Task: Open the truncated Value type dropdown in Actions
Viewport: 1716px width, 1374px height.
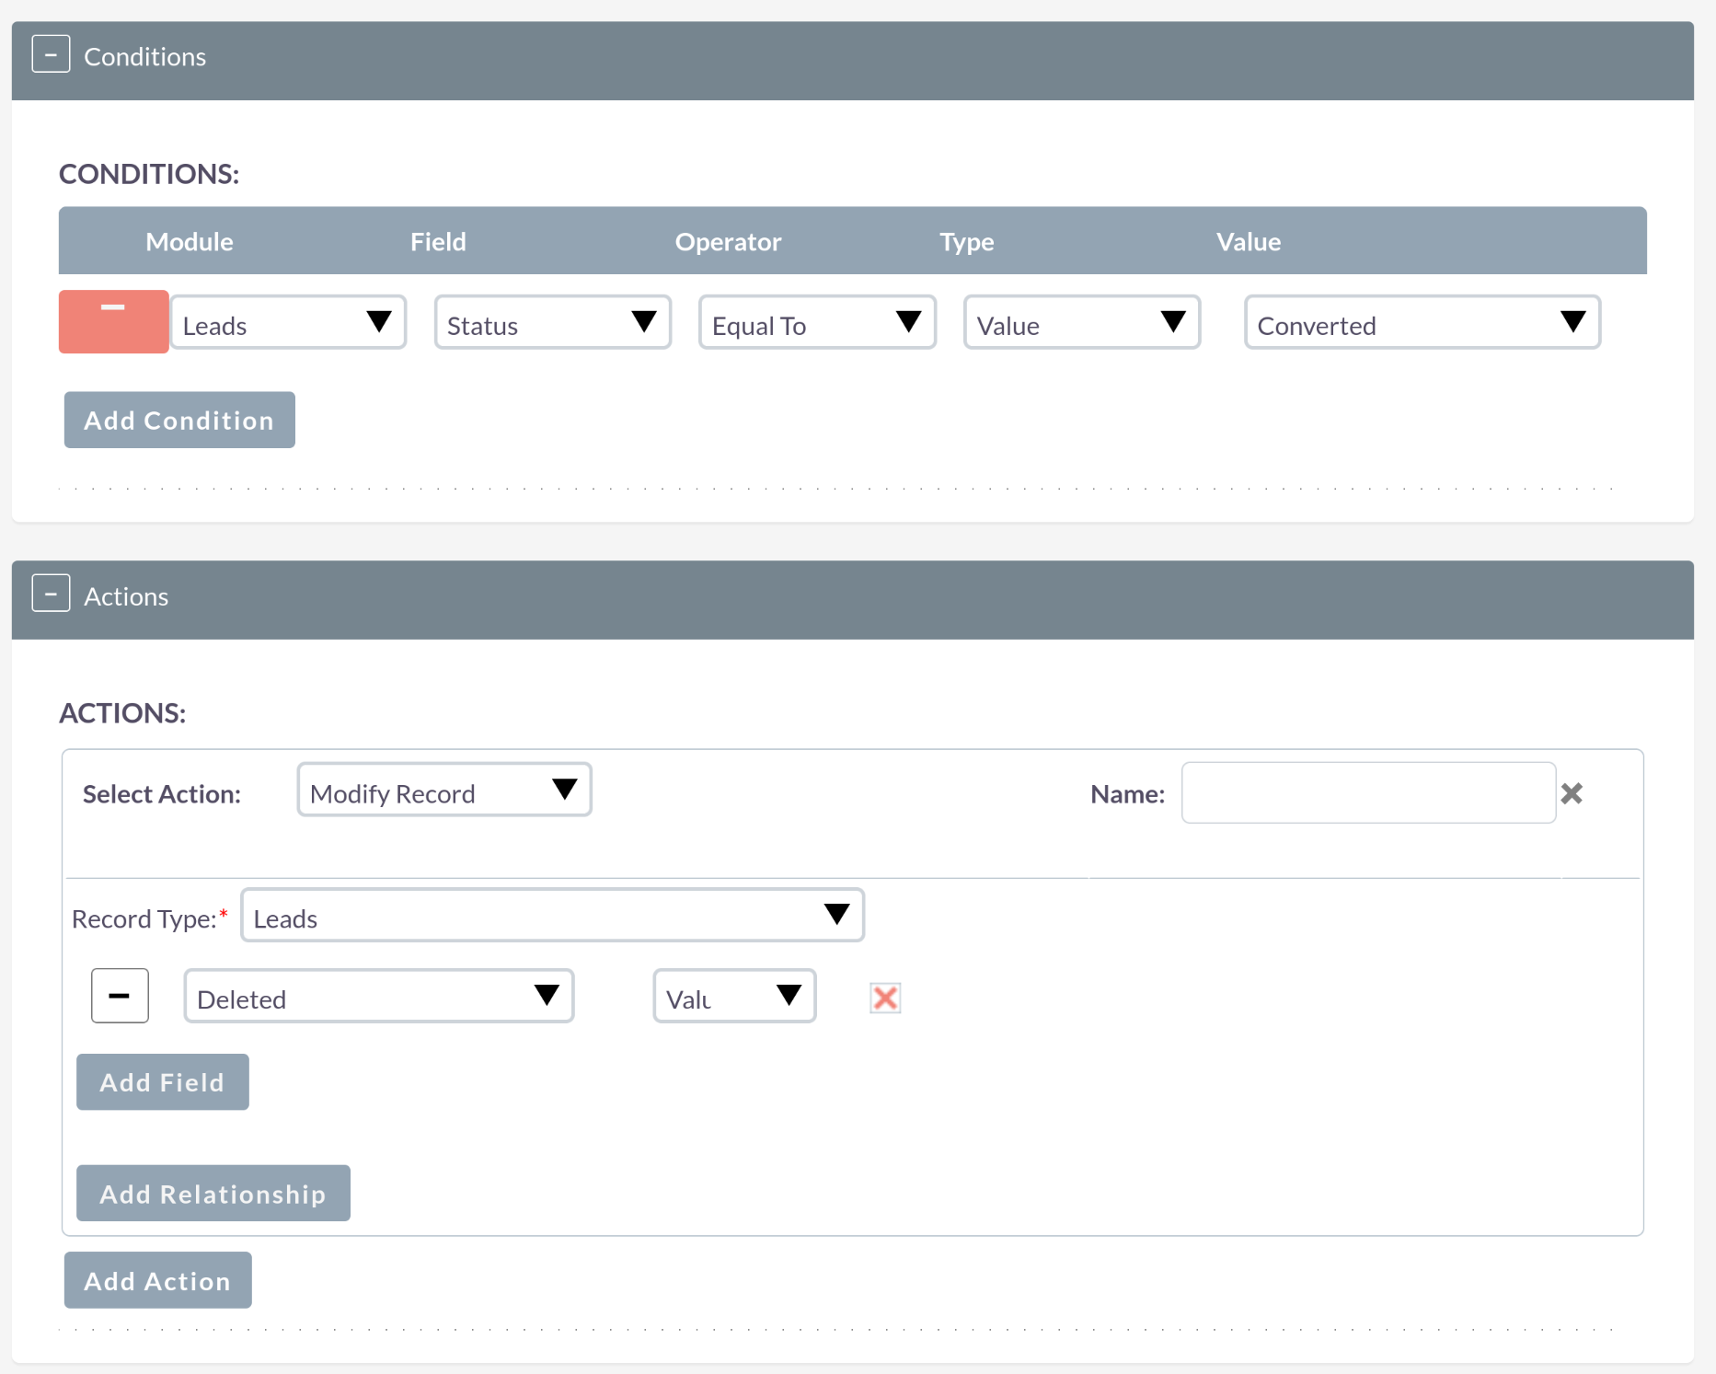Action: (x=733, y=997)
